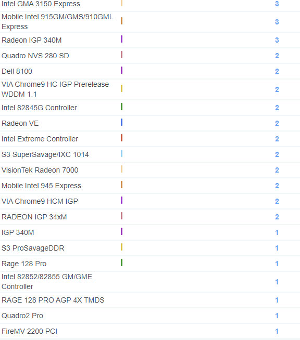Image resolution: width=300 pixels, height=340 pixels.
Task: Open count 1 link for Rage 128 Pro
Action: 277,264
